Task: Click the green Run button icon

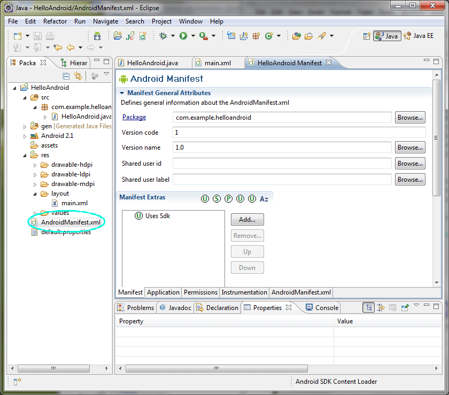Action: click(x=183, y=36)
